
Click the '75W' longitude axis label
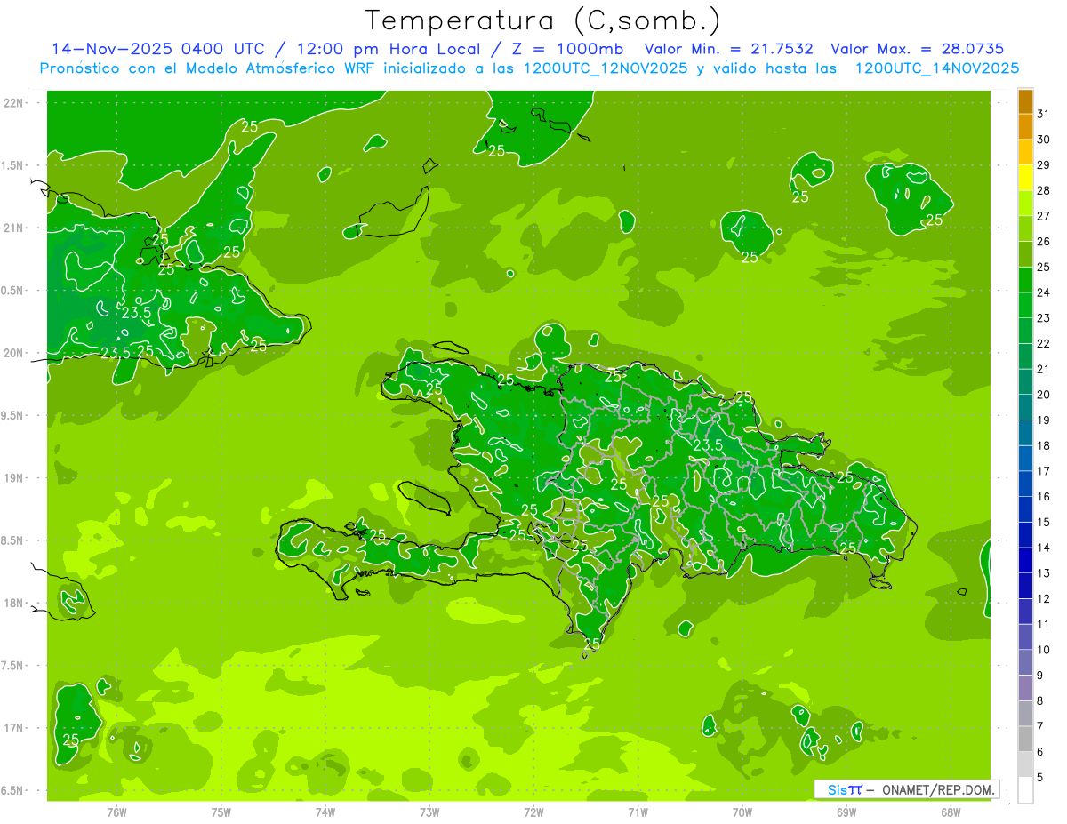[x=221, y=812]
